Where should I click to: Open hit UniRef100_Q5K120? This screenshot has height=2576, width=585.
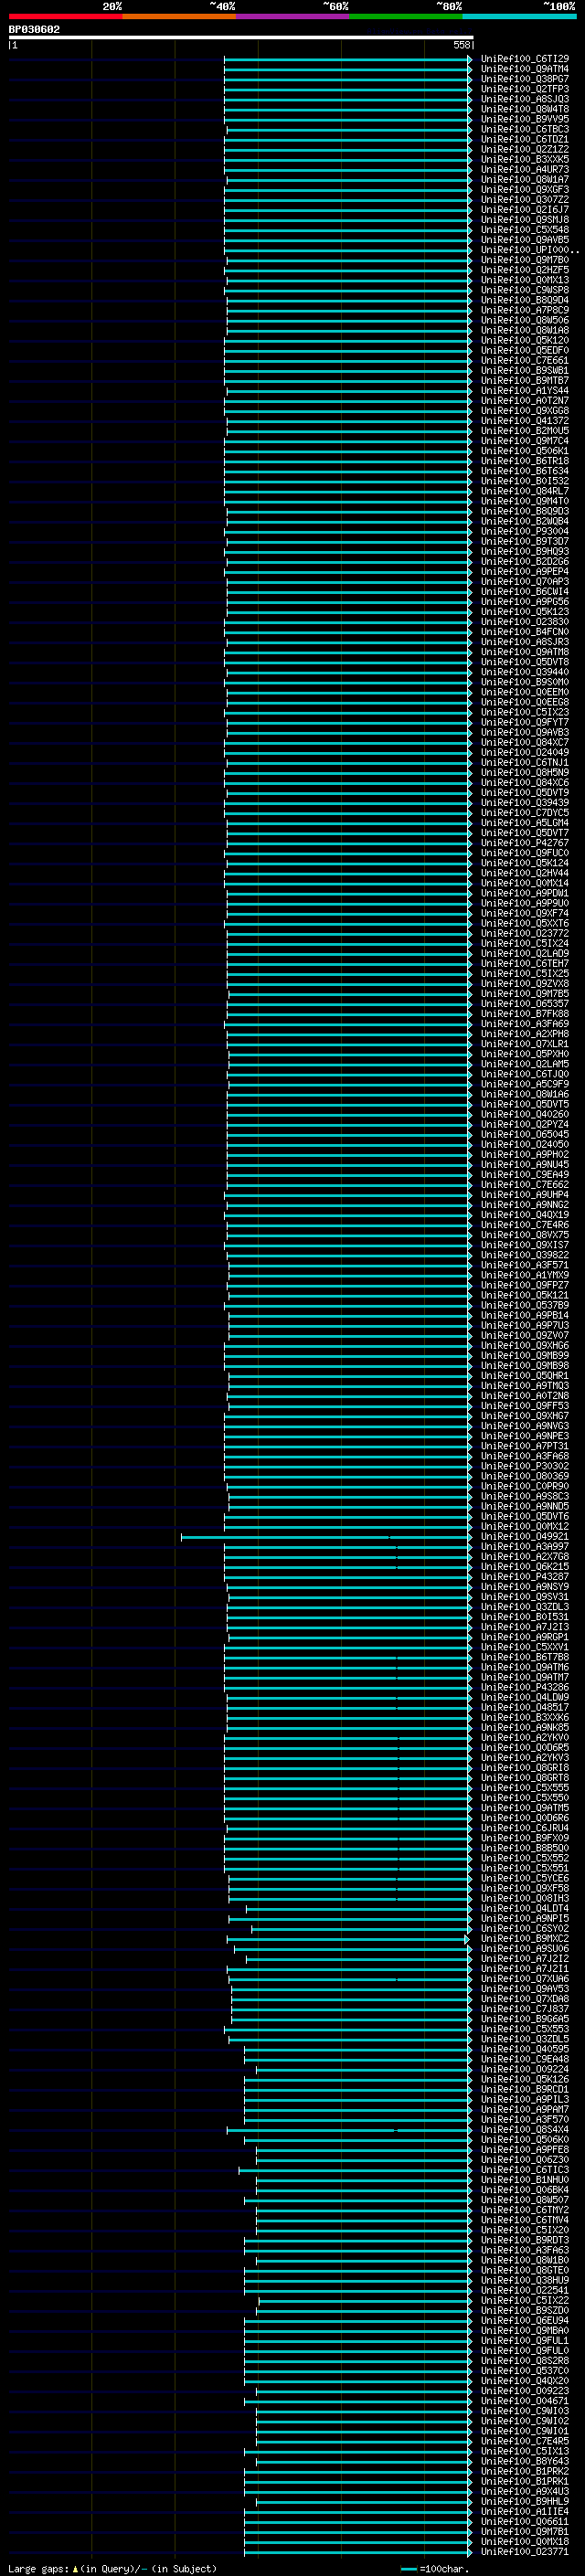(x=525, y=340)
